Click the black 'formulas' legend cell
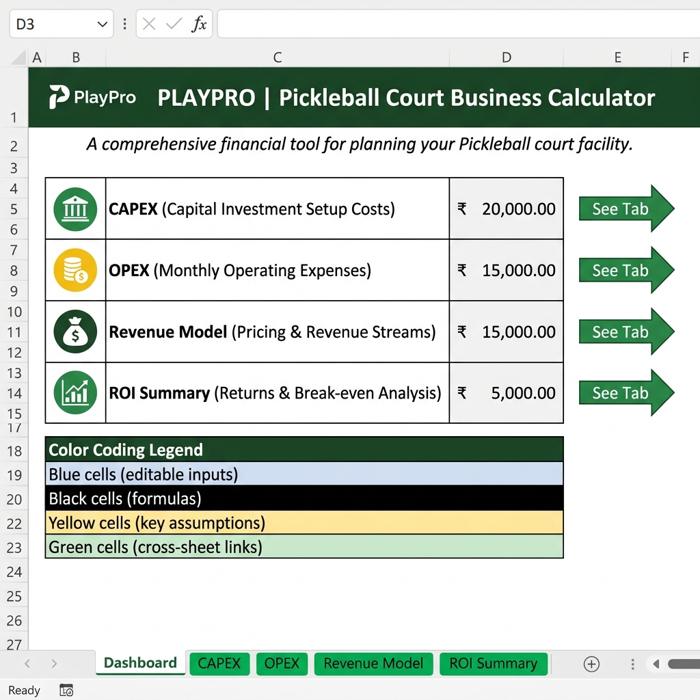The height and width of the screenshot is (700, 700). tap(304, 498)
